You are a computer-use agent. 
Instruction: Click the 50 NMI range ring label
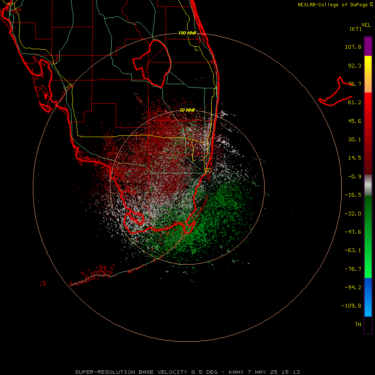(187, 110)
